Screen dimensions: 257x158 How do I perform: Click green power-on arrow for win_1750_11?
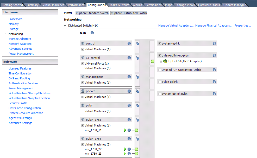tap(125, 130)
